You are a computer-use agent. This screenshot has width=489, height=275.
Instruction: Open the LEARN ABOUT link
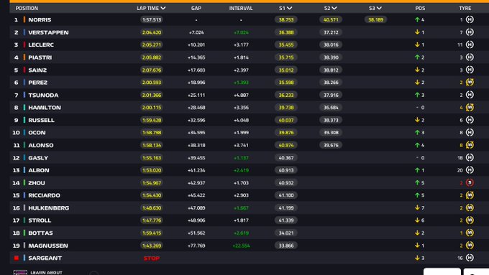pos(47,273)
